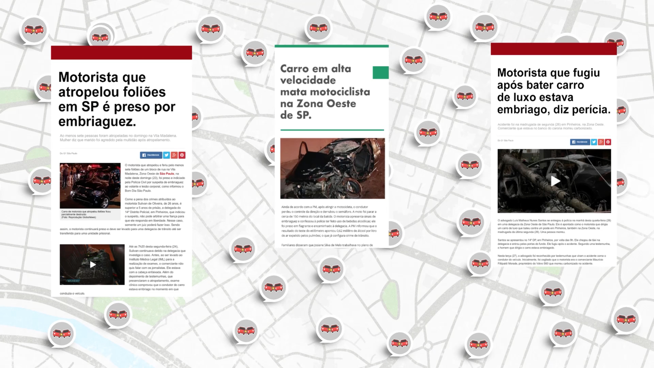Open the black car photo in the foliões article
Image resolution: width=654 pixels, height=368 pixels.
(90, 185)
